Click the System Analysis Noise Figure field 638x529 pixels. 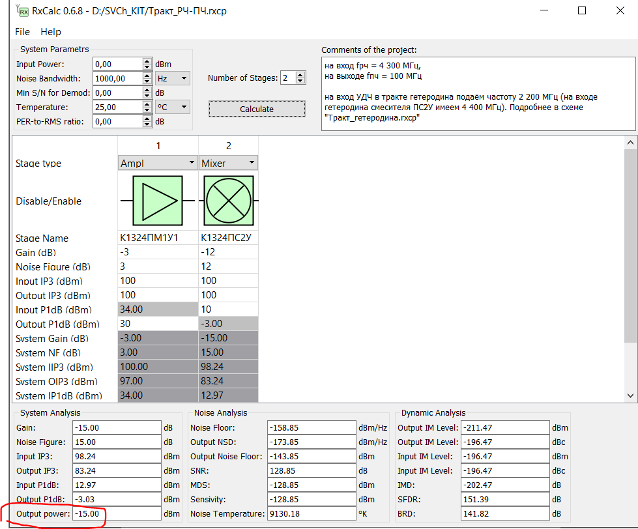pos(117,442)
